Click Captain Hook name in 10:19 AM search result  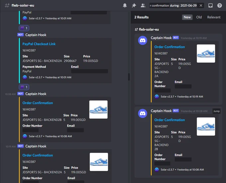[161, 38]
